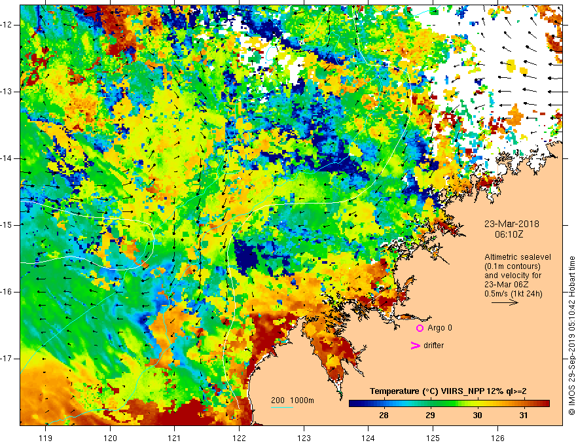Click the longitude axis label '122'
The width and height of the screenshot is (576, 445).
tap(239, 438)
